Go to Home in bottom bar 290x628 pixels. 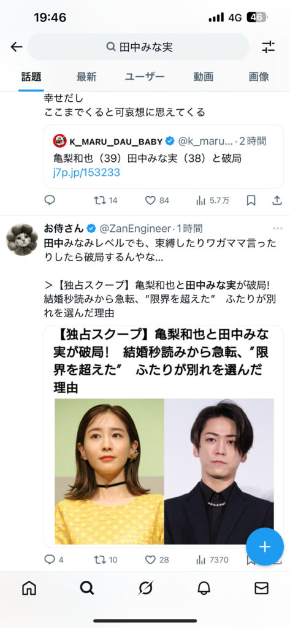(x=29, y=588)
